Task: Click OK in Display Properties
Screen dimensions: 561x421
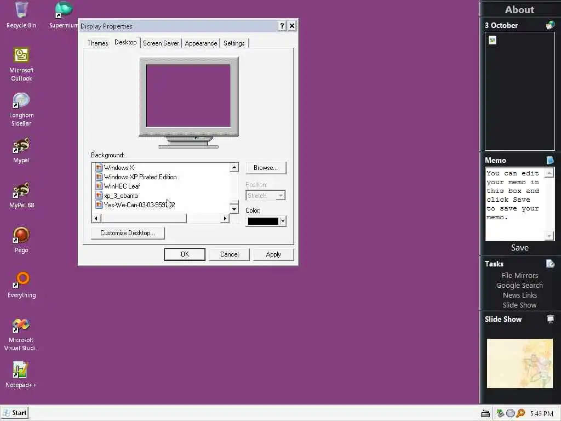Action: click(185, 254)
